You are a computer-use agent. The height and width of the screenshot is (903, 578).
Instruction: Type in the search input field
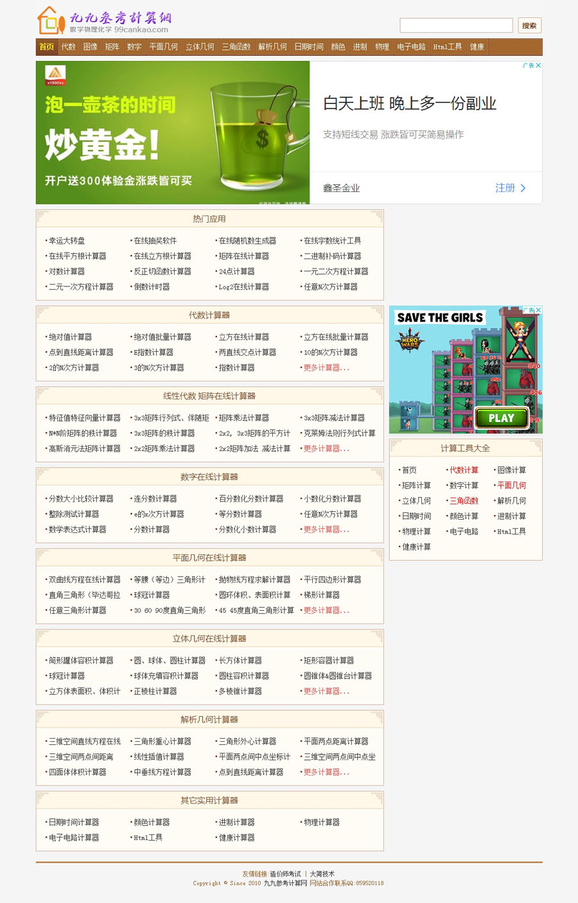(x=456, y=26)
